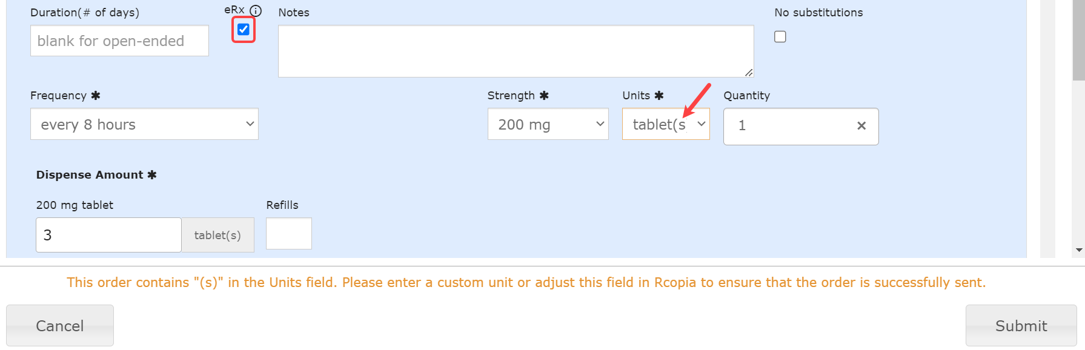The height and width of the screenshot is (350, 1085).
Task: Focus the Notes text area
Action: click(516, 51)
